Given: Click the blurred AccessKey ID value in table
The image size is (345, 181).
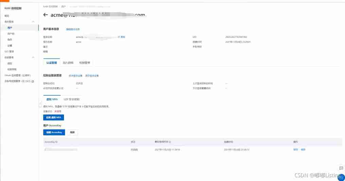Looking at the screenshot, I should point(61,149).
